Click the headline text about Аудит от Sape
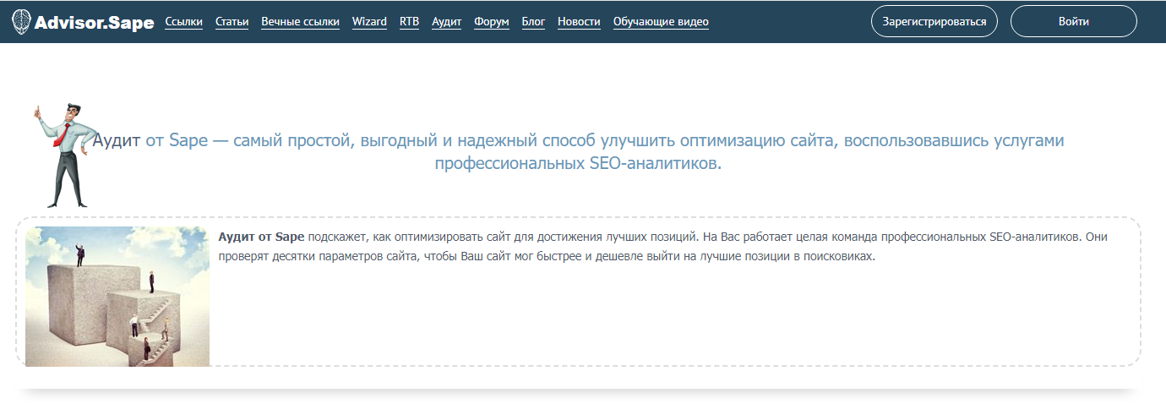Screen dimensions: 1166x420 [x=579, y=152]
